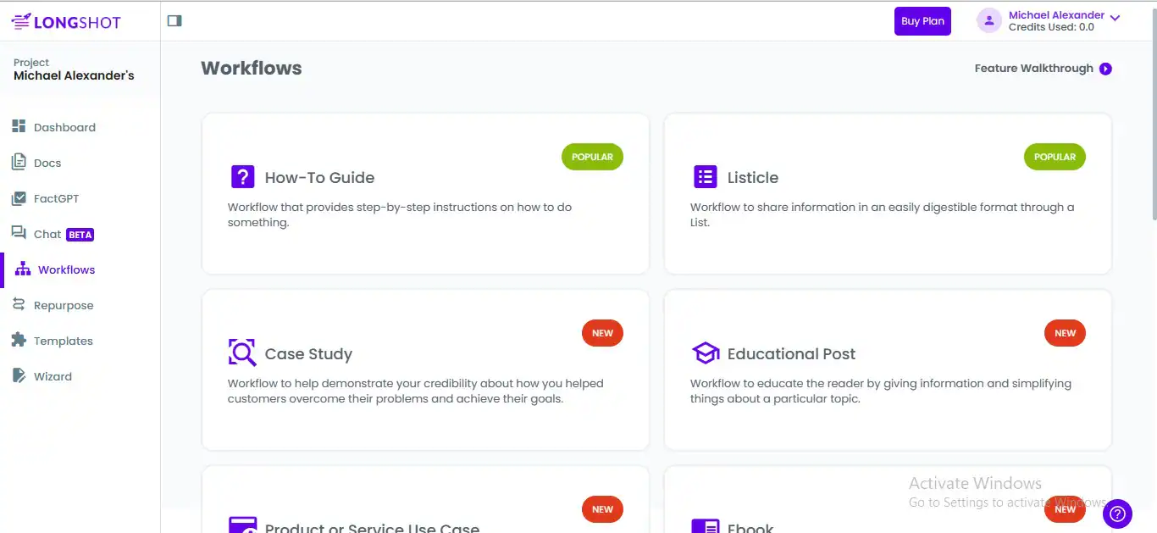Select the Repurpose sidebar item
The height and width of the screenshot is (533, 1157).
64,305
